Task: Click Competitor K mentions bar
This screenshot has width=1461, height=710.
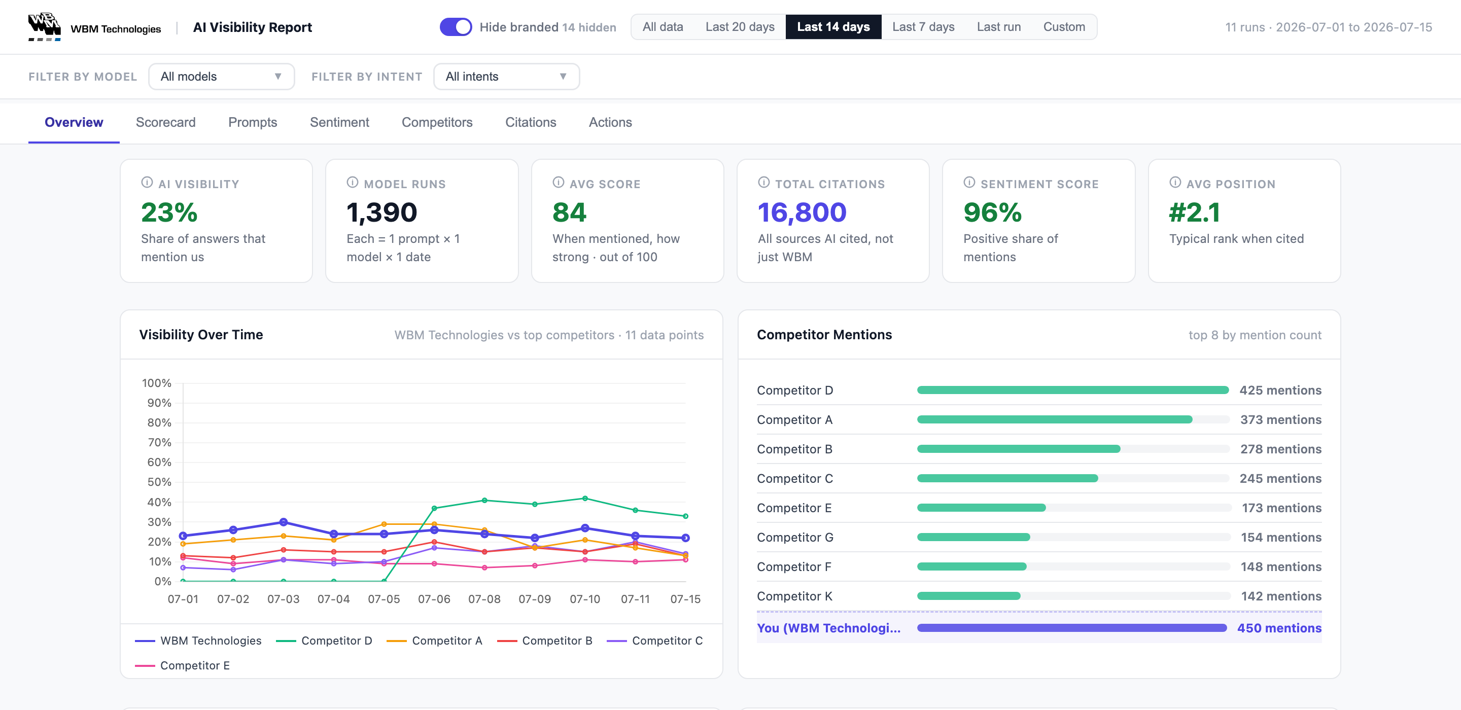Action: click(x=969, y=596)
